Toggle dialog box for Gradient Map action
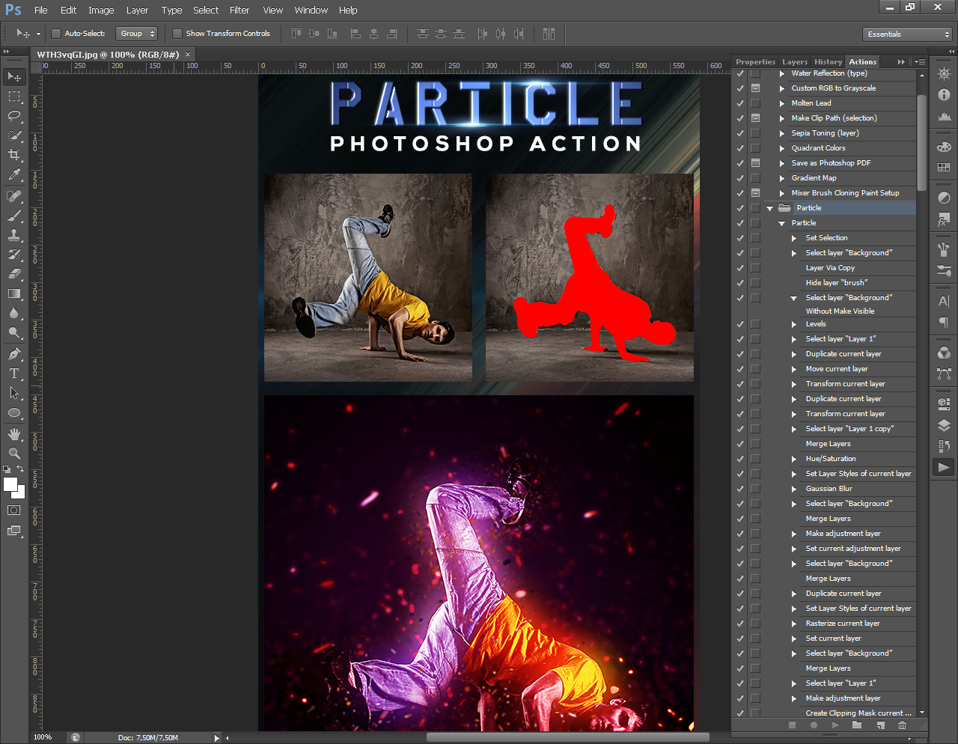Screen dimensions: 958x744 click(x=755, y=178)
